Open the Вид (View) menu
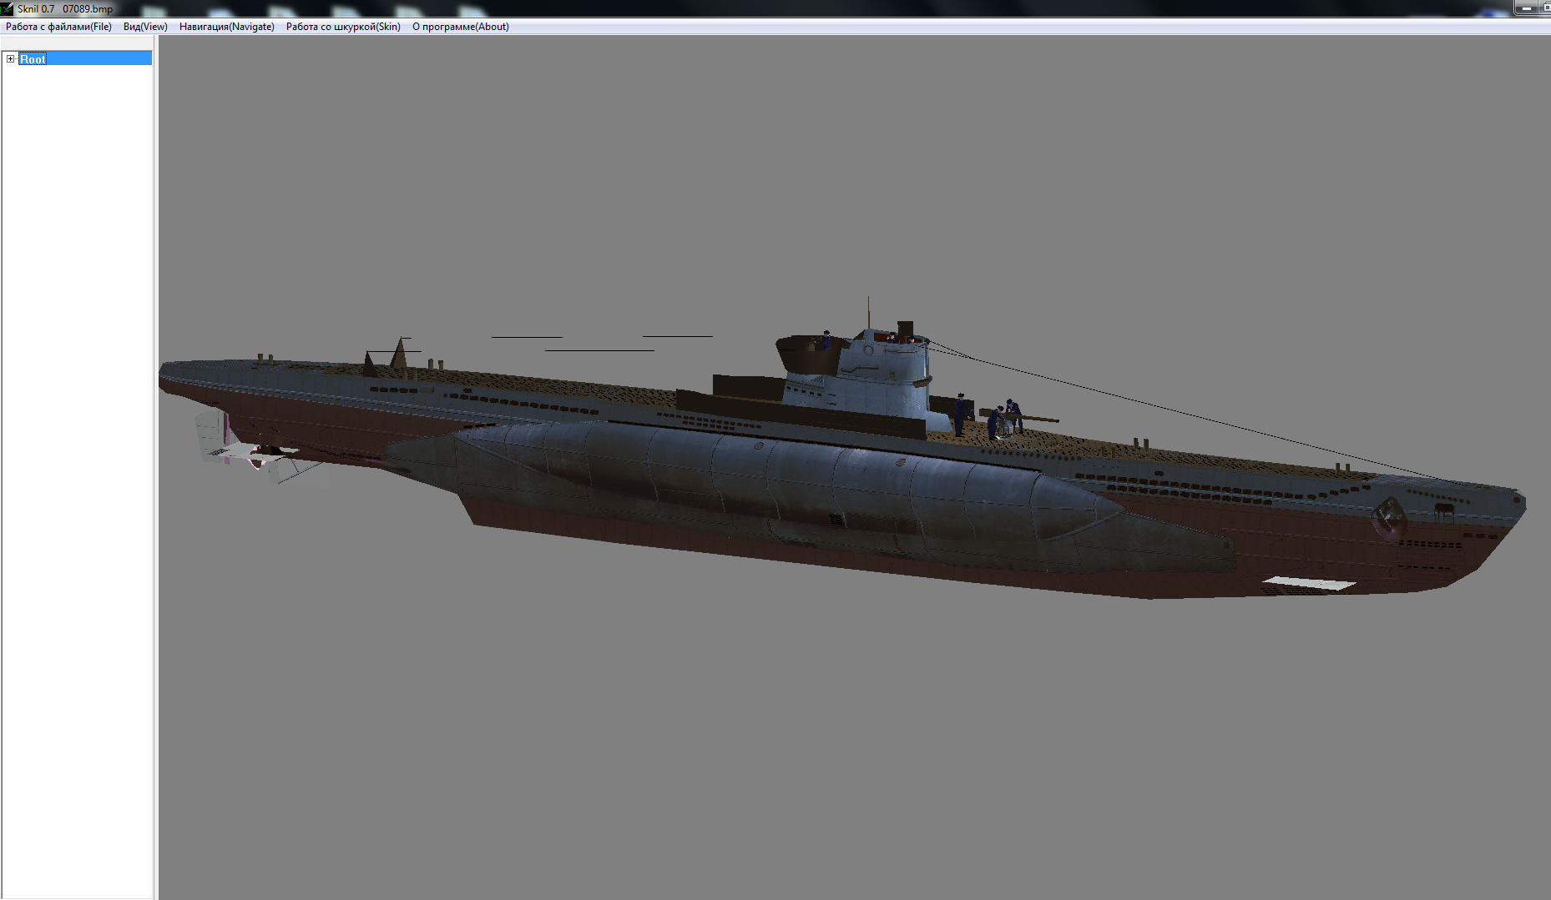Screen dimensions: 1551x900 click(x=145, y=27)
